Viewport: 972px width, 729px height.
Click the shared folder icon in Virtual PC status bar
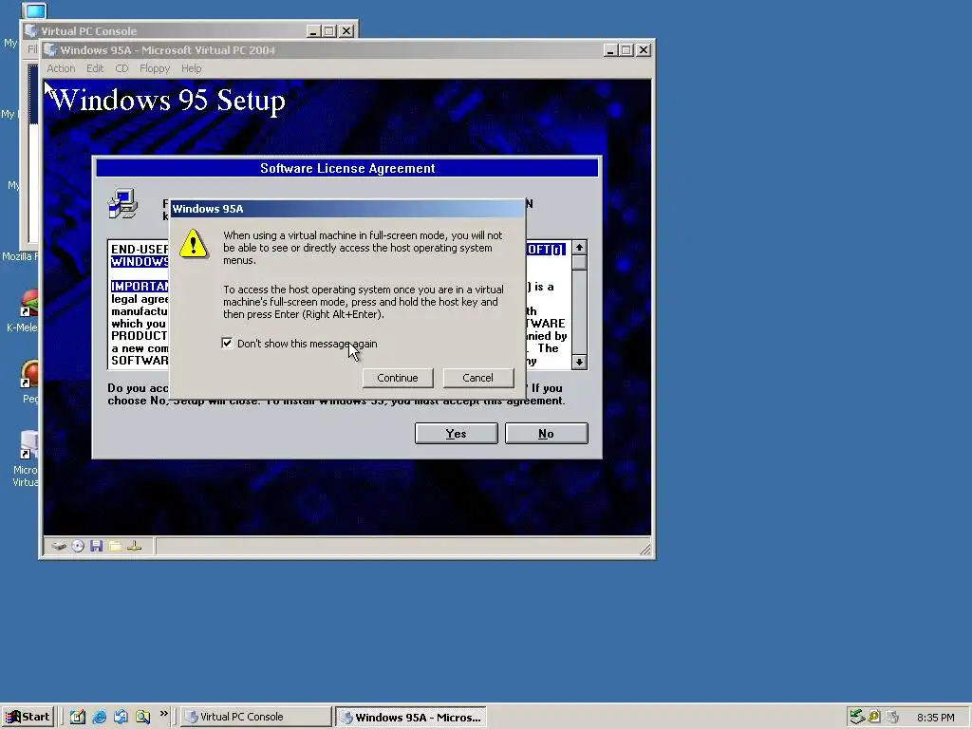tap(115, 546)
